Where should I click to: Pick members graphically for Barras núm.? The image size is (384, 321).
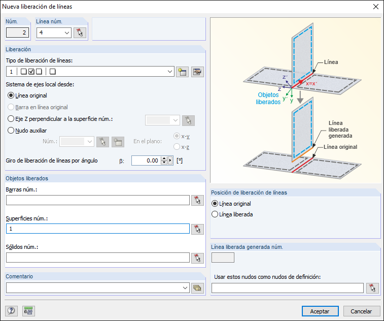[197, 200]
